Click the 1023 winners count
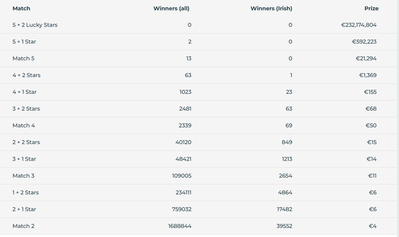The height and width of the screenshot is (237, 399). [185, 92]
